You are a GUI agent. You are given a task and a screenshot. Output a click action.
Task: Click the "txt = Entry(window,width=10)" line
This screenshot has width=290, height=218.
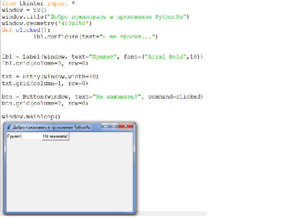click(50, 77)
